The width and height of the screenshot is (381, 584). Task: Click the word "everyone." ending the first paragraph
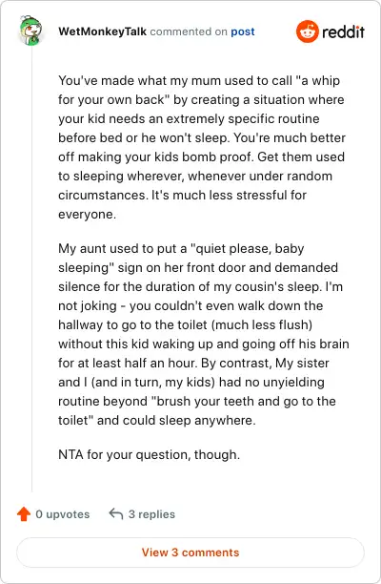(87, 215)
